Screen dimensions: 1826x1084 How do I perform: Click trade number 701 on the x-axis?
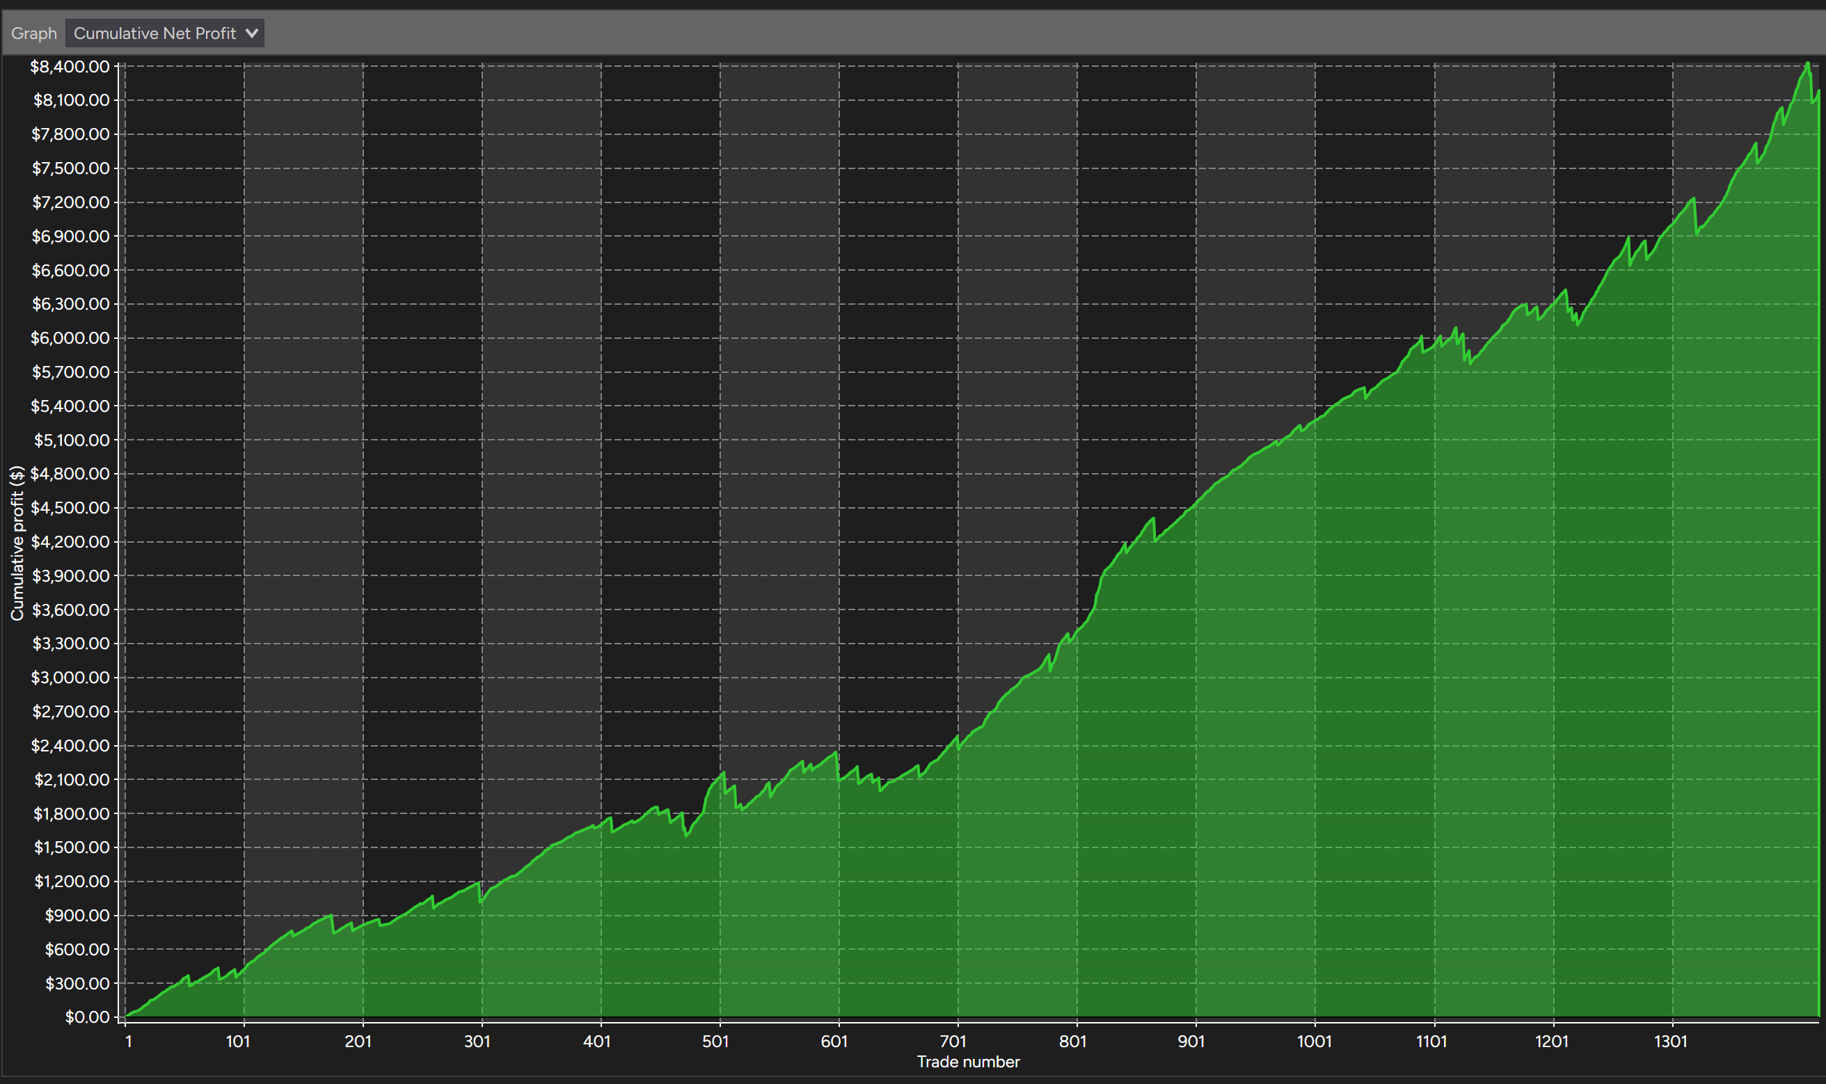tap(953, 1042)
